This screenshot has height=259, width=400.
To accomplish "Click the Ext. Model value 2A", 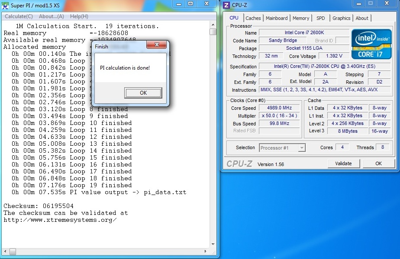I will click(x=325, y=82).
